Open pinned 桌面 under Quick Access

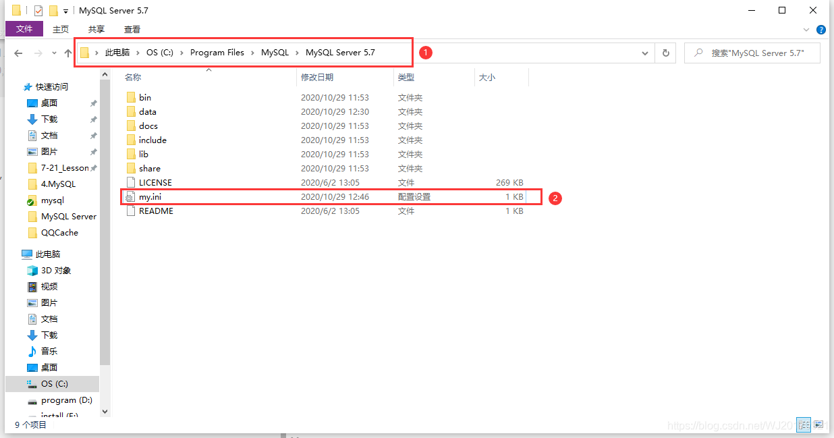pyautogui.click(x=49, y=103)
